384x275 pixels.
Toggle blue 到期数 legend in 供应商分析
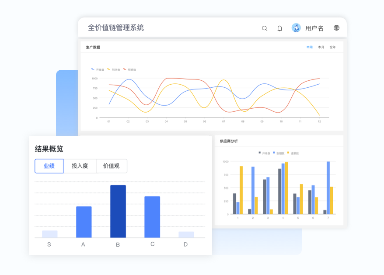279,153
